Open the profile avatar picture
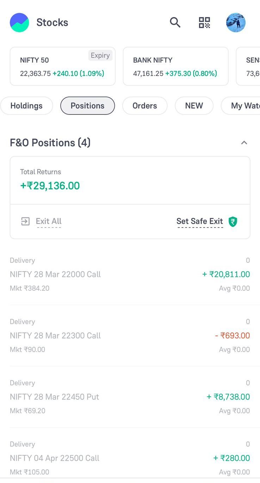This screenshot has height=483, width=260. point(236,23)
